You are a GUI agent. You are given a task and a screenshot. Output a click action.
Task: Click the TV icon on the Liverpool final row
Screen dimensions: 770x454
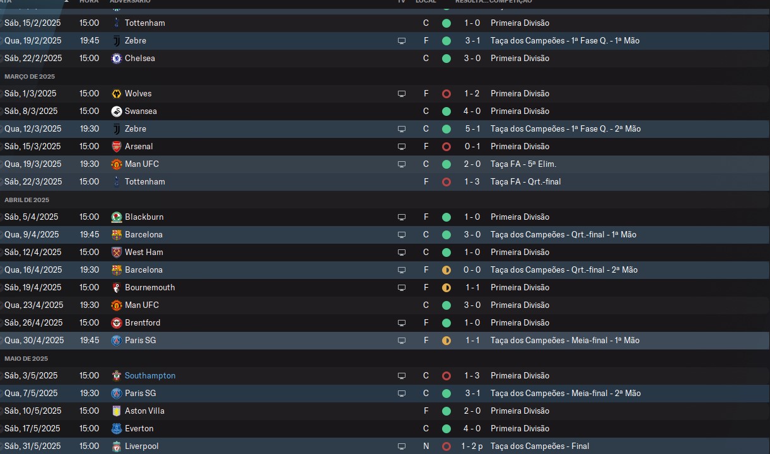coord(402,446)
